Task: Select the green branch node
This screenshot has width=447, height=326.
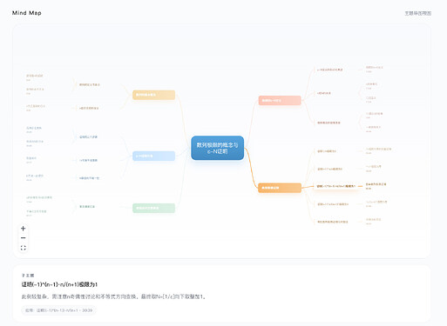Action: (x=153, y=208)
